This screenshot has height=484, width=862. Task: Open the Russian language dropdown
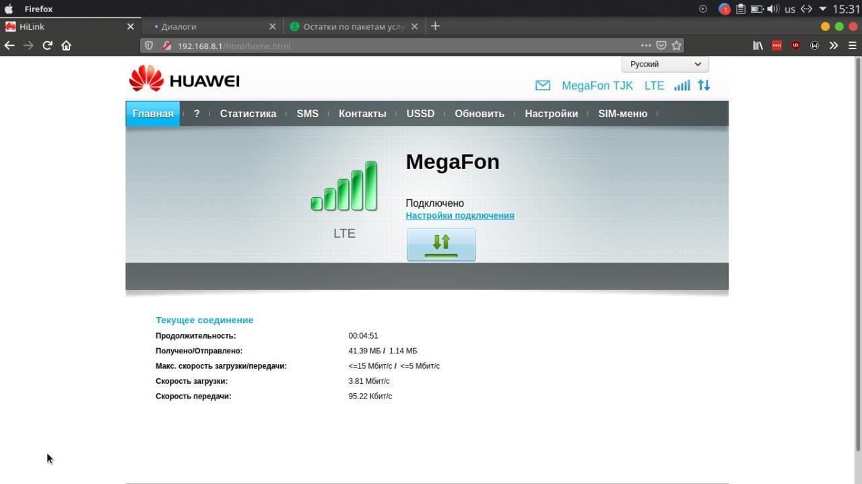tap(665, 64)
